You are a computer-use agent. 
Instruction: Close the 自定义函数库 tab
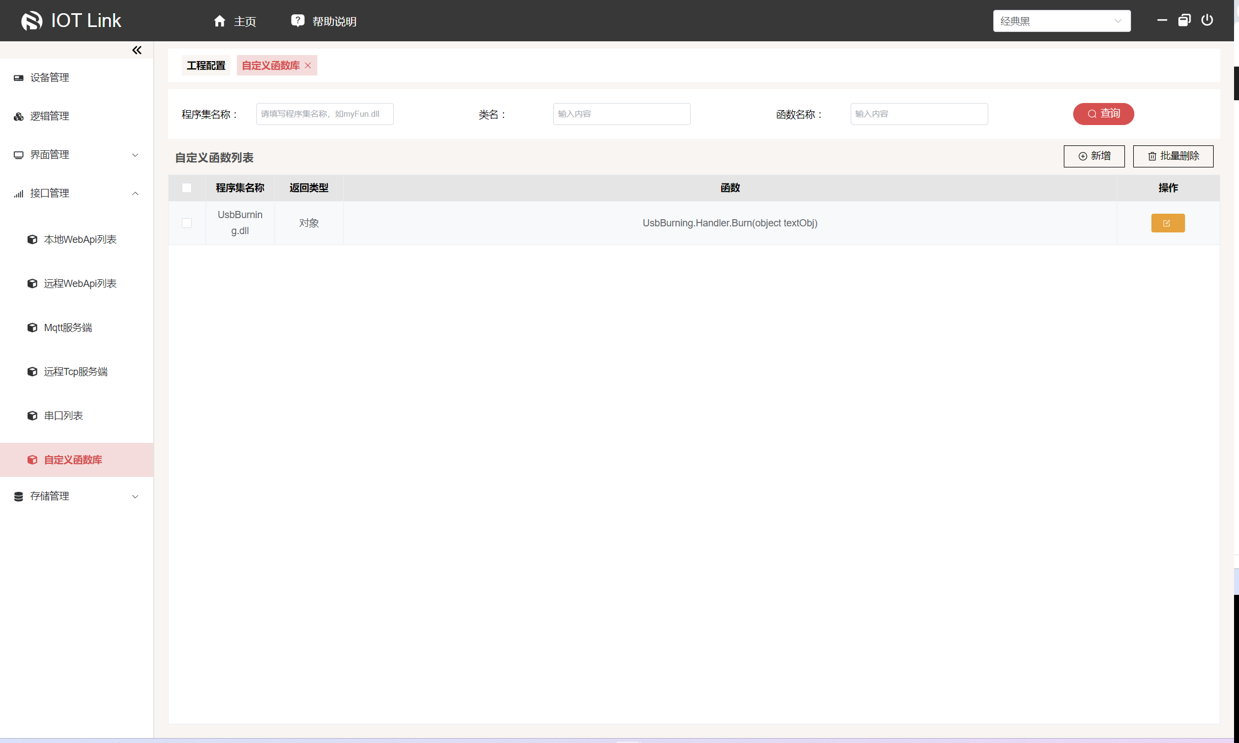coord(308,66)
